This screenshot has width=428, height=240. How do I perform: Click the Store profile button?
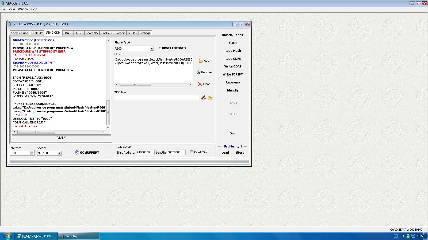pyautogui.click(x=240, y=153)
